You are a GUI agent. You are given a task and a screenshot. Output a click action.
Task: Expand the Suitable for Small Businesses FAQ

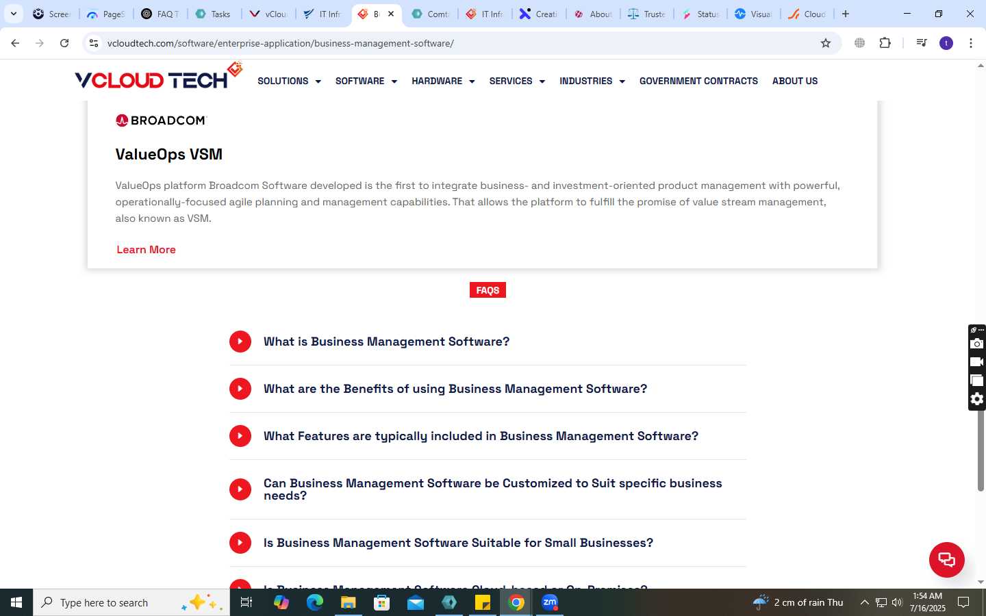(488, 543)
